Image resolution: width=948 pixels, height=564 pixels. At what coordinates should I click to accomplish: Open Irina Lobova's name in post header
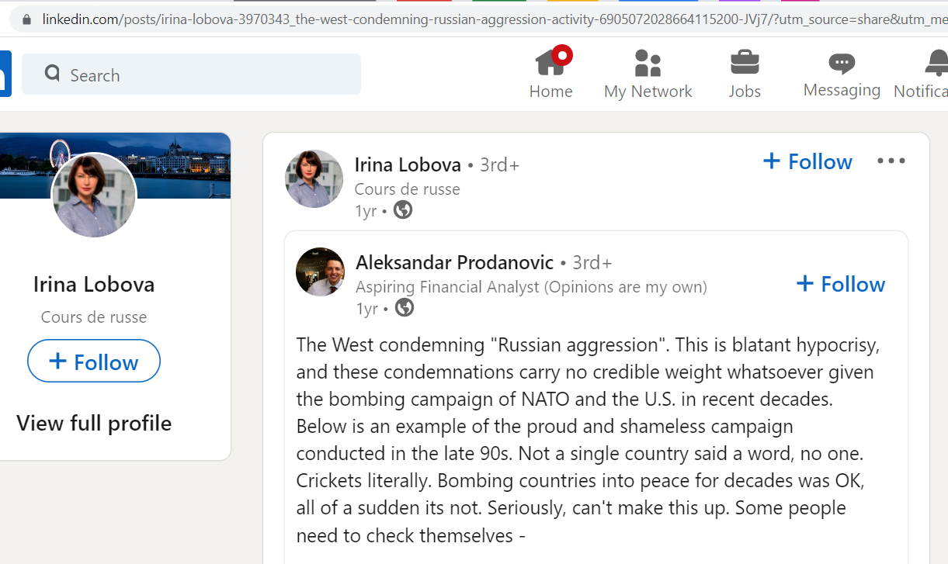(x=408, y=164)
